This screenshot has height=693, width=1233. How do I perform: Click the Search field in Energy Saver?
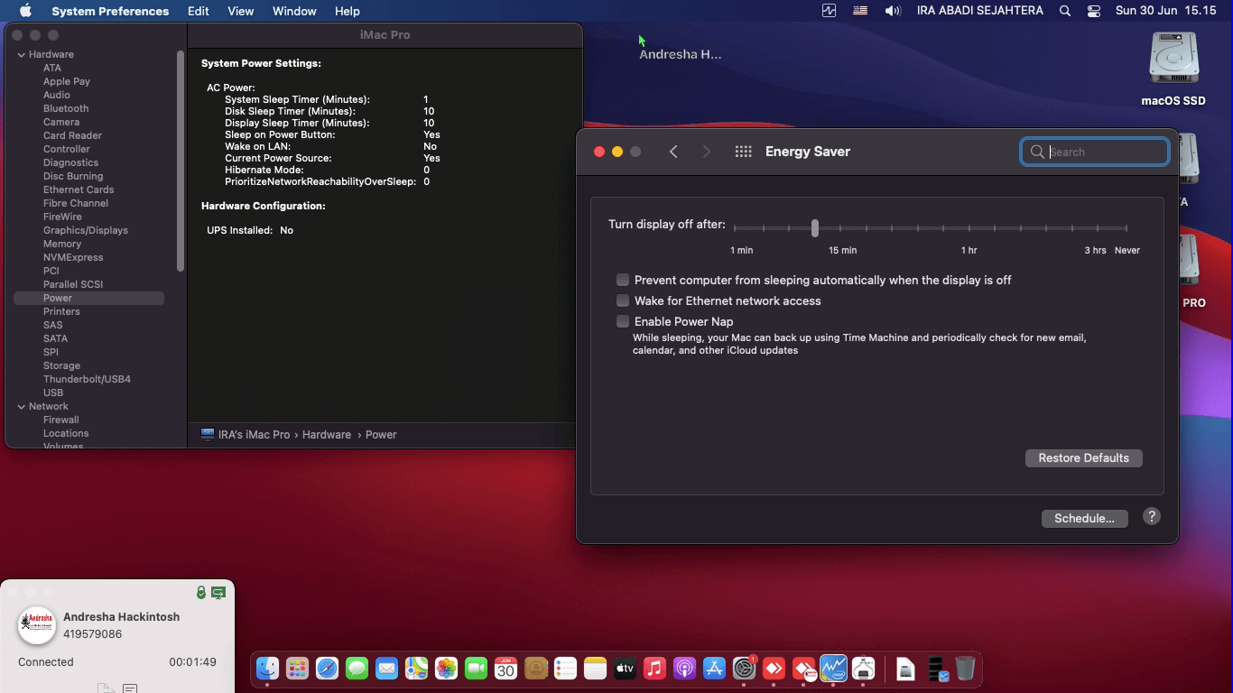click(x=1095, y=152)
